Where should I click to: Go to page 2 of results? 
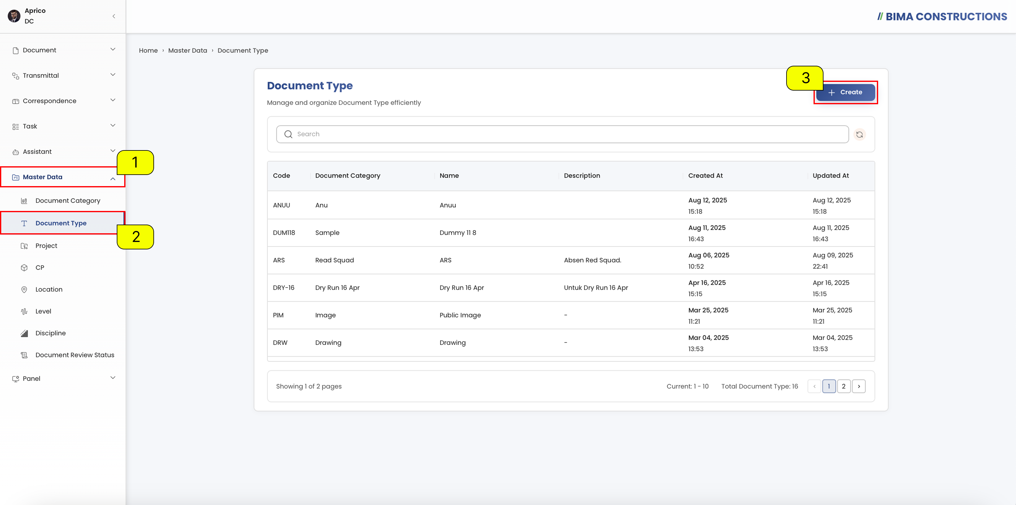pos(844,387)
